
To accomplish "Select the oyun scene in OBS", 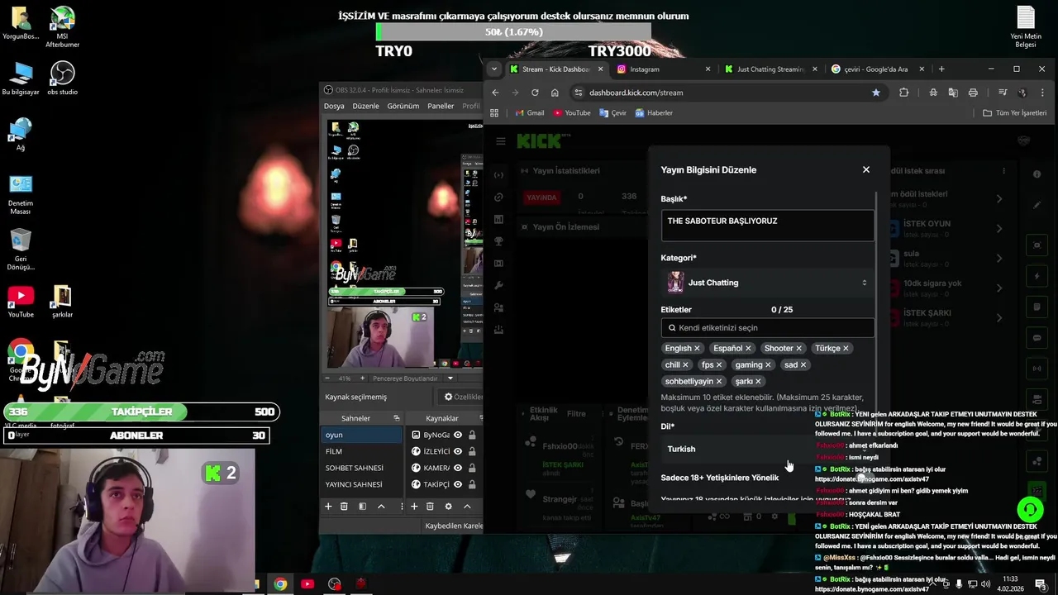I will pyautogui.click(x=362, y=435).
